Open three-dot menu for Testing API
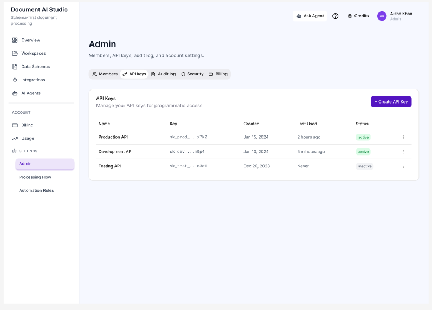Viewport: 432px width, 310px height. point(404,166)
